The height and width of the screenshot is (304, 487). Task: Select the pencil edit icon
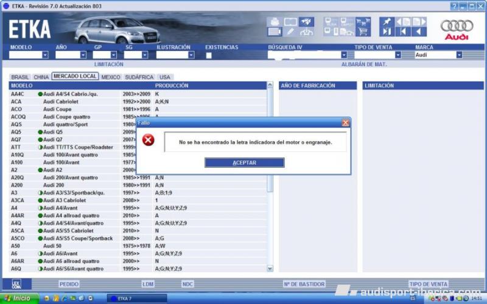290,32
